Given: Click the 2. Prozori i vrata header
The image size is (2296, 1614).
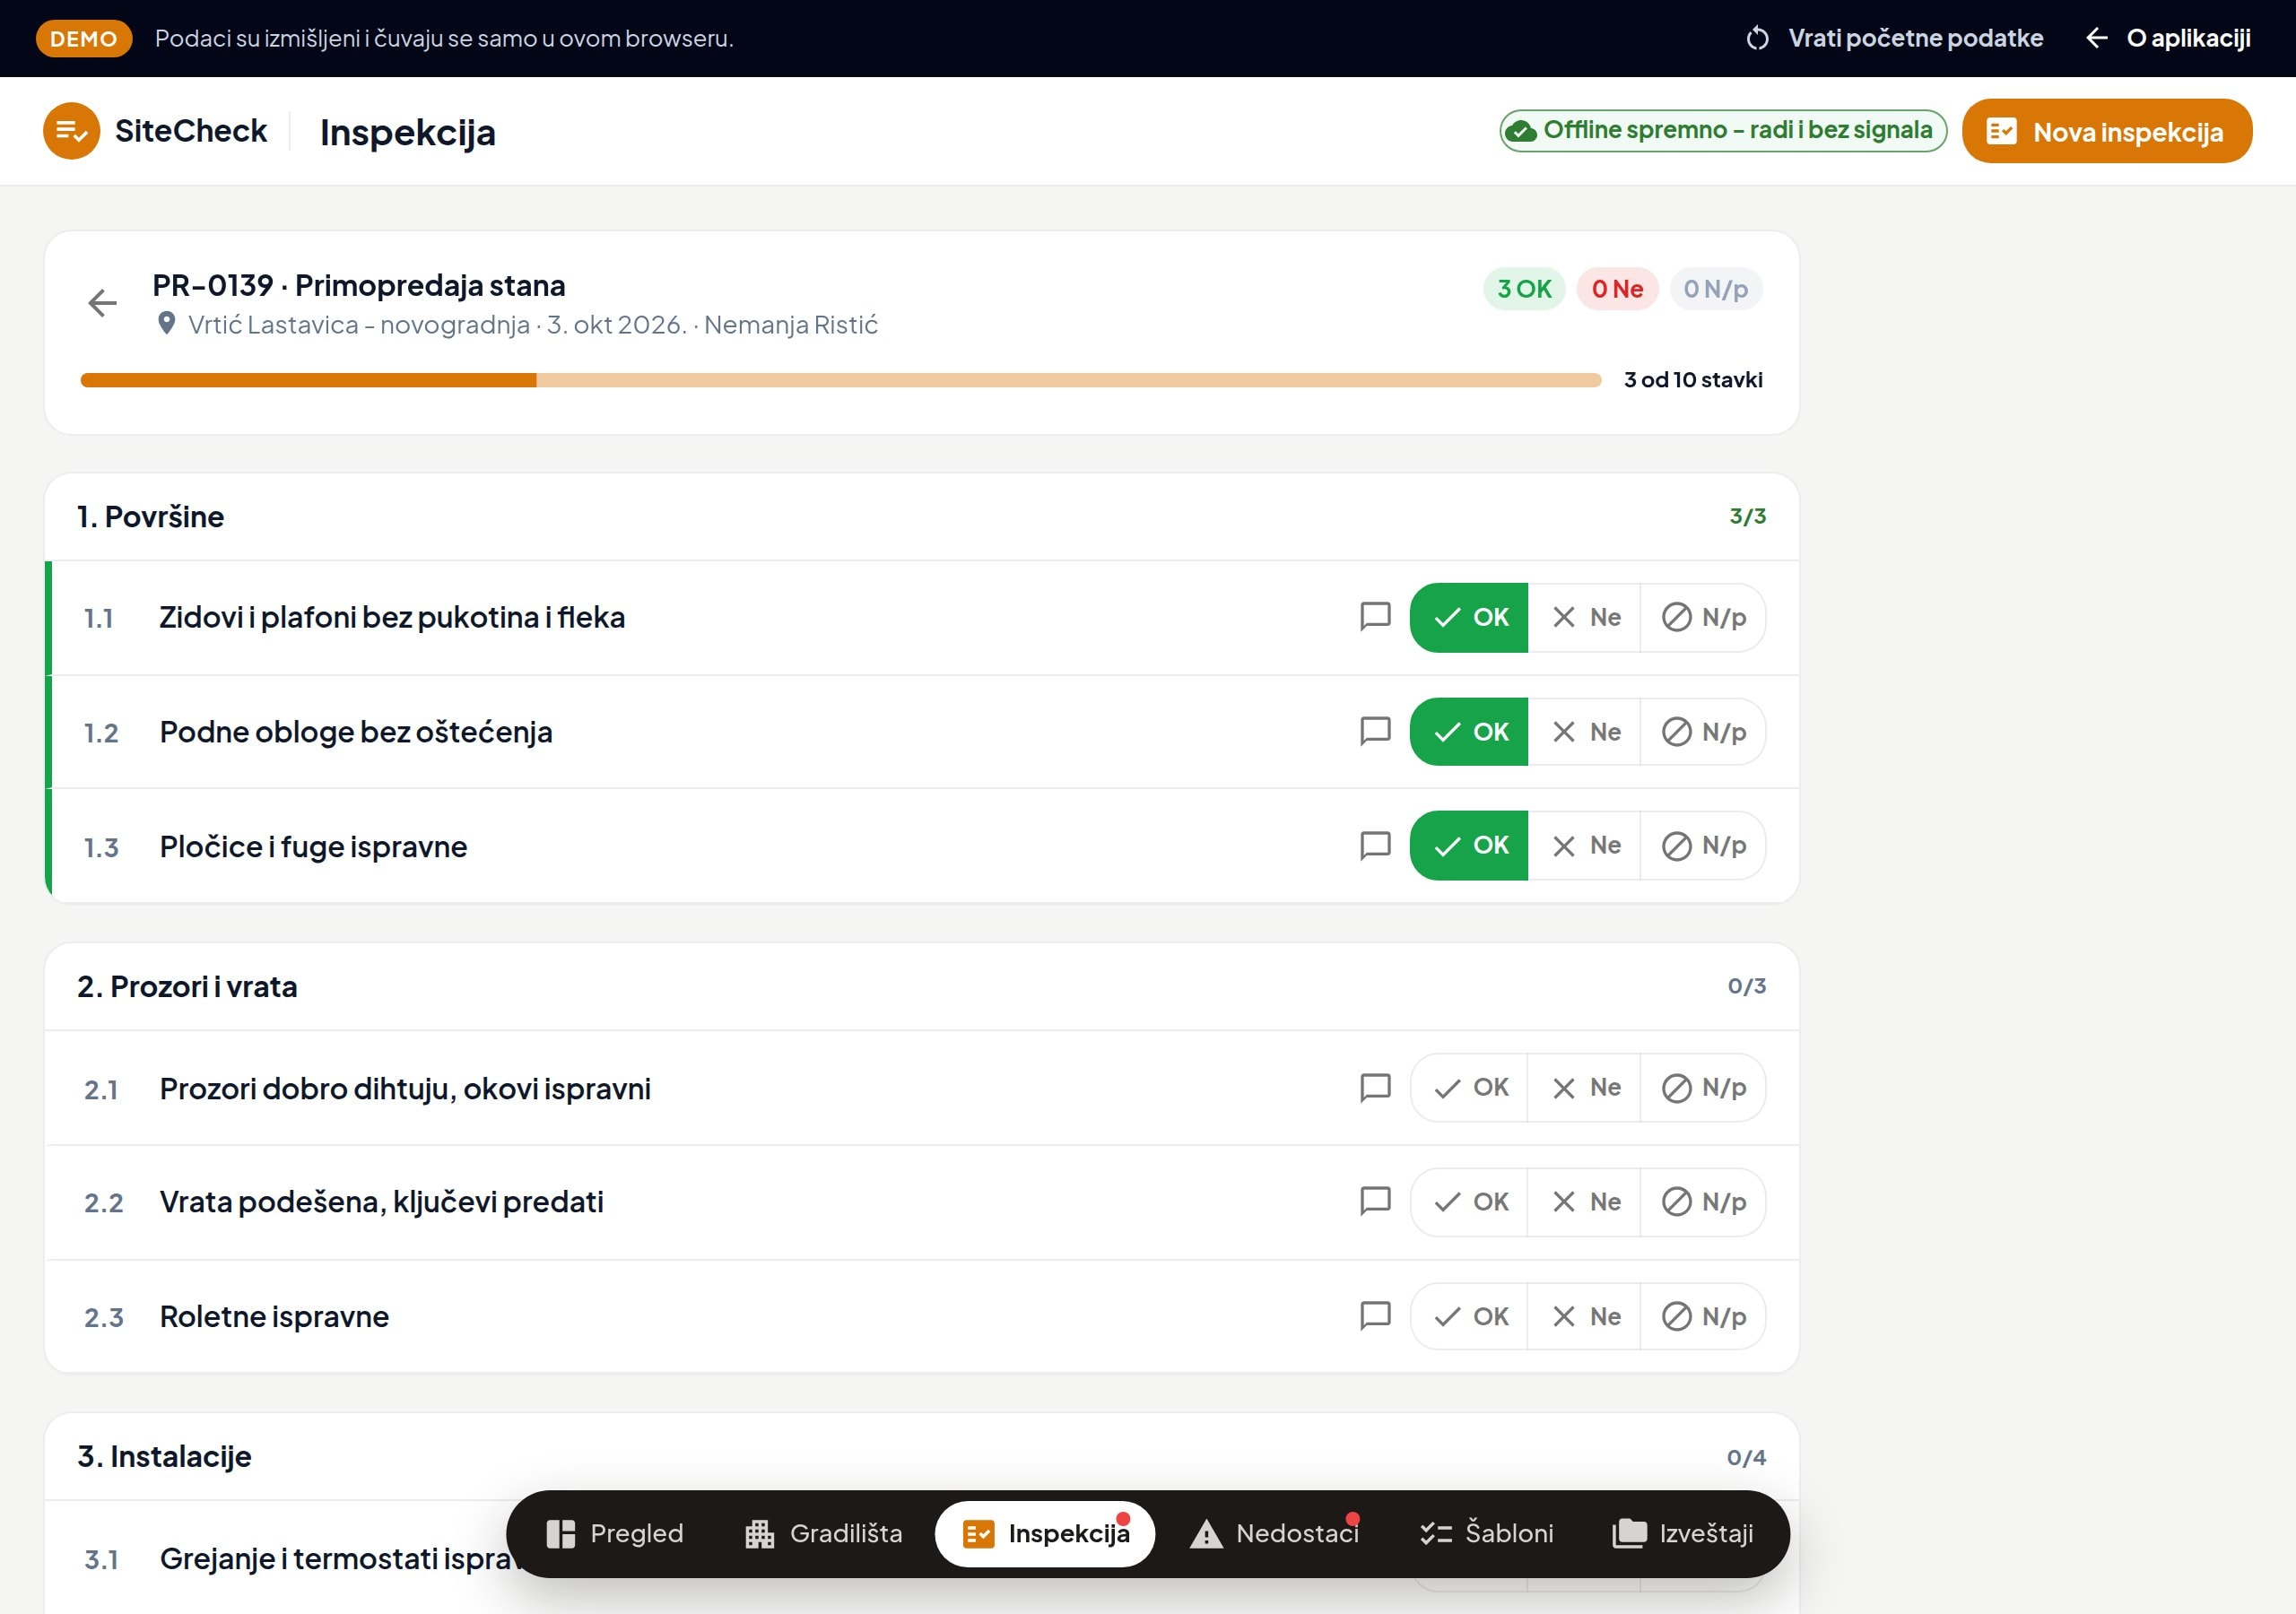Looking at the screenshot, I should tap(921, 987).
